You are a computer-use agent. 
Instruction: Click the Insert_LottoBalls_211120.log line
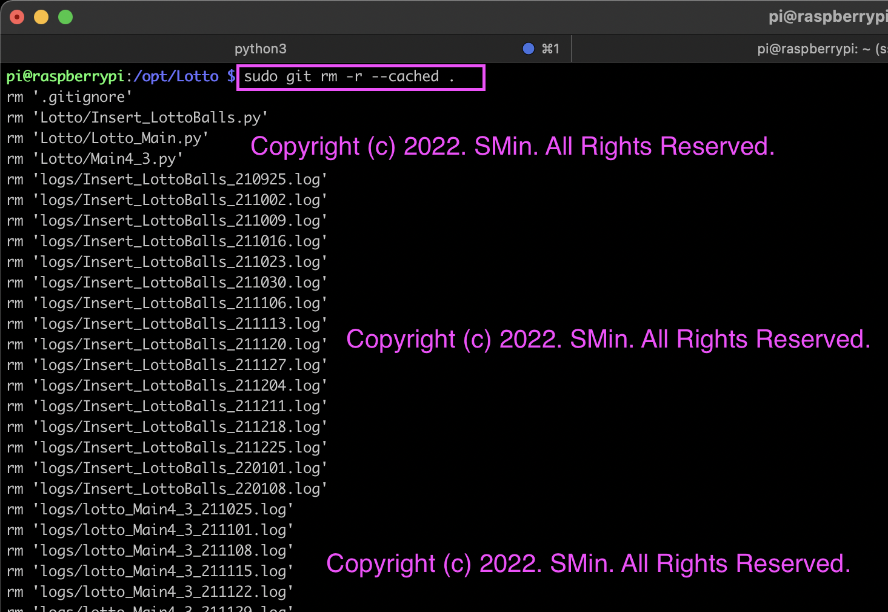[x=167, y=345]
